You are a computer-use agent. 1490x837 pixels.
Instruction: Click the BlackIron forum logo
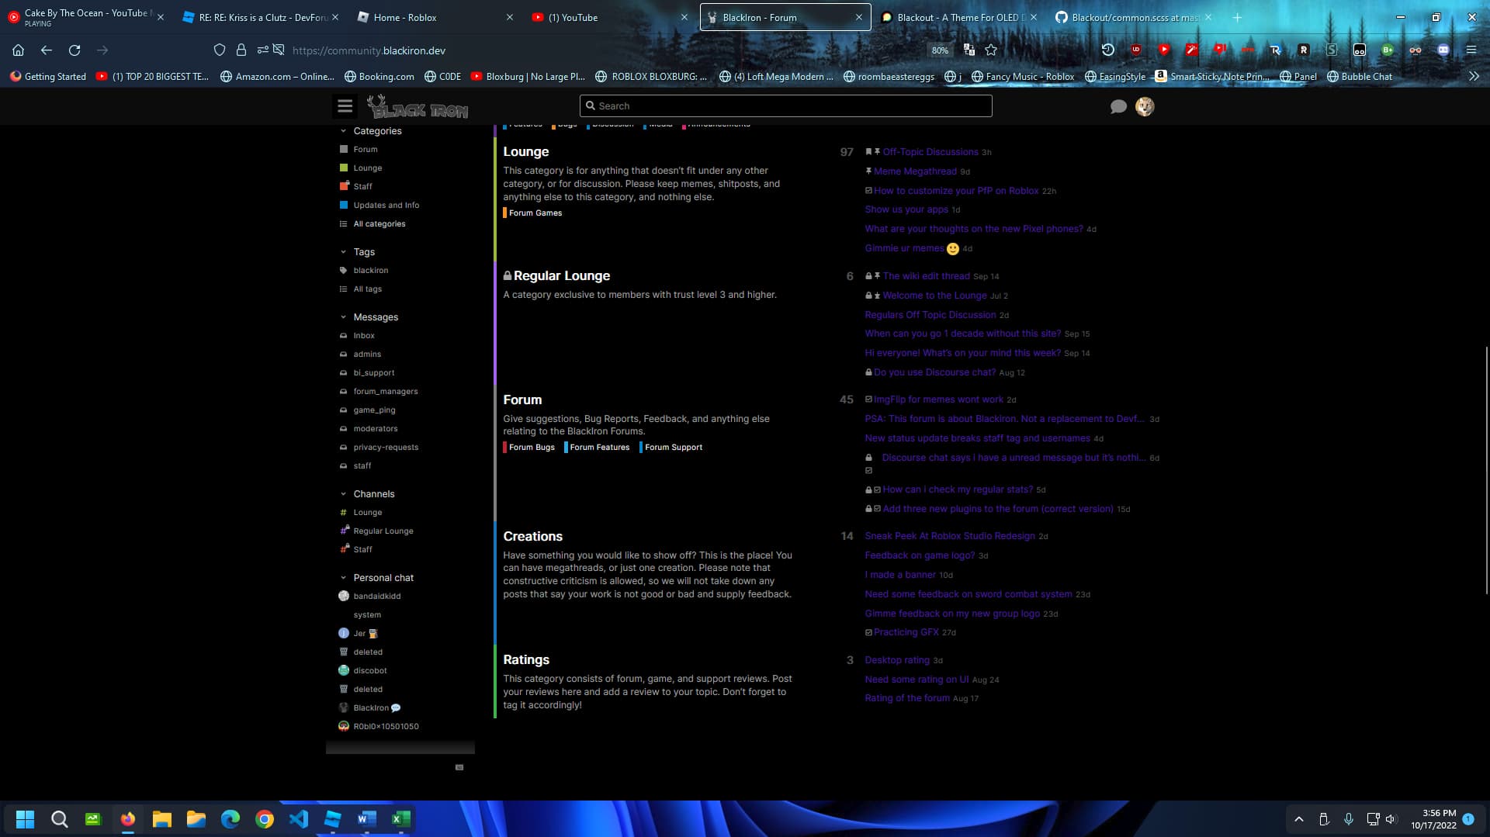[x=418, y=107]
